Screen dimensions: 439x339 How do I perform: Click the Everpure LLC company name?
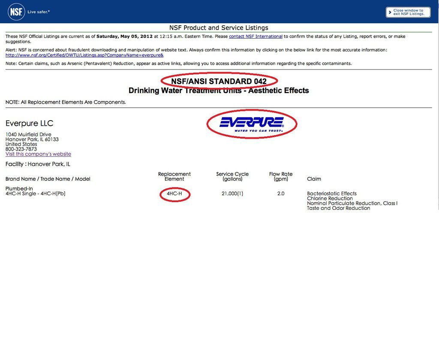tap(30, 123)
